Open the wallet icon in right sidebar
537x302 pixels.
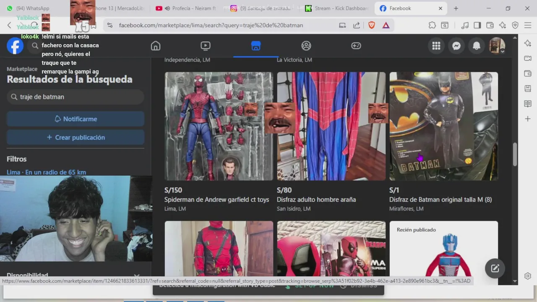(x=528, y=73)
